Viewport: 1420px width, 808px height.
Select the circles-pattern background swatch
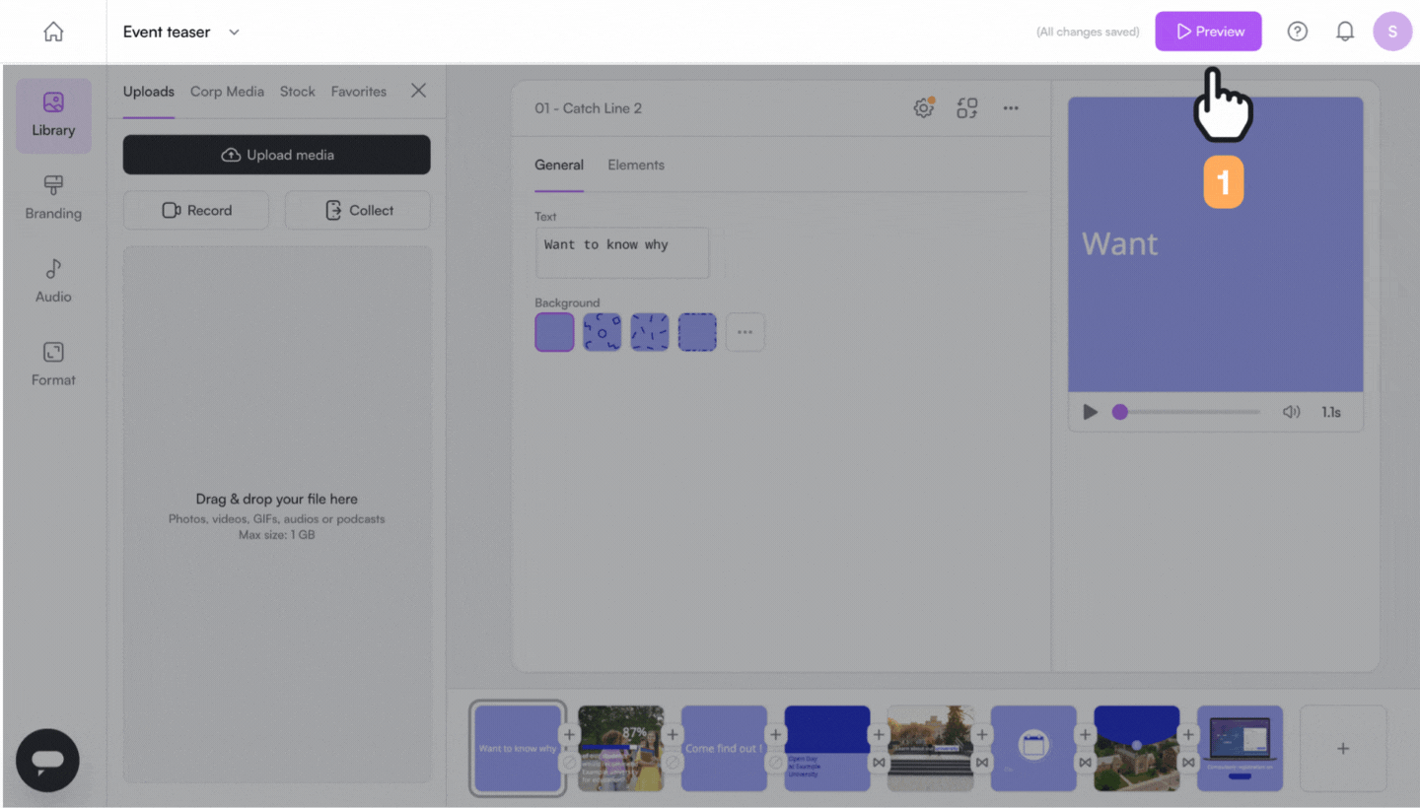pyautogui.click(x=602, y=332)
